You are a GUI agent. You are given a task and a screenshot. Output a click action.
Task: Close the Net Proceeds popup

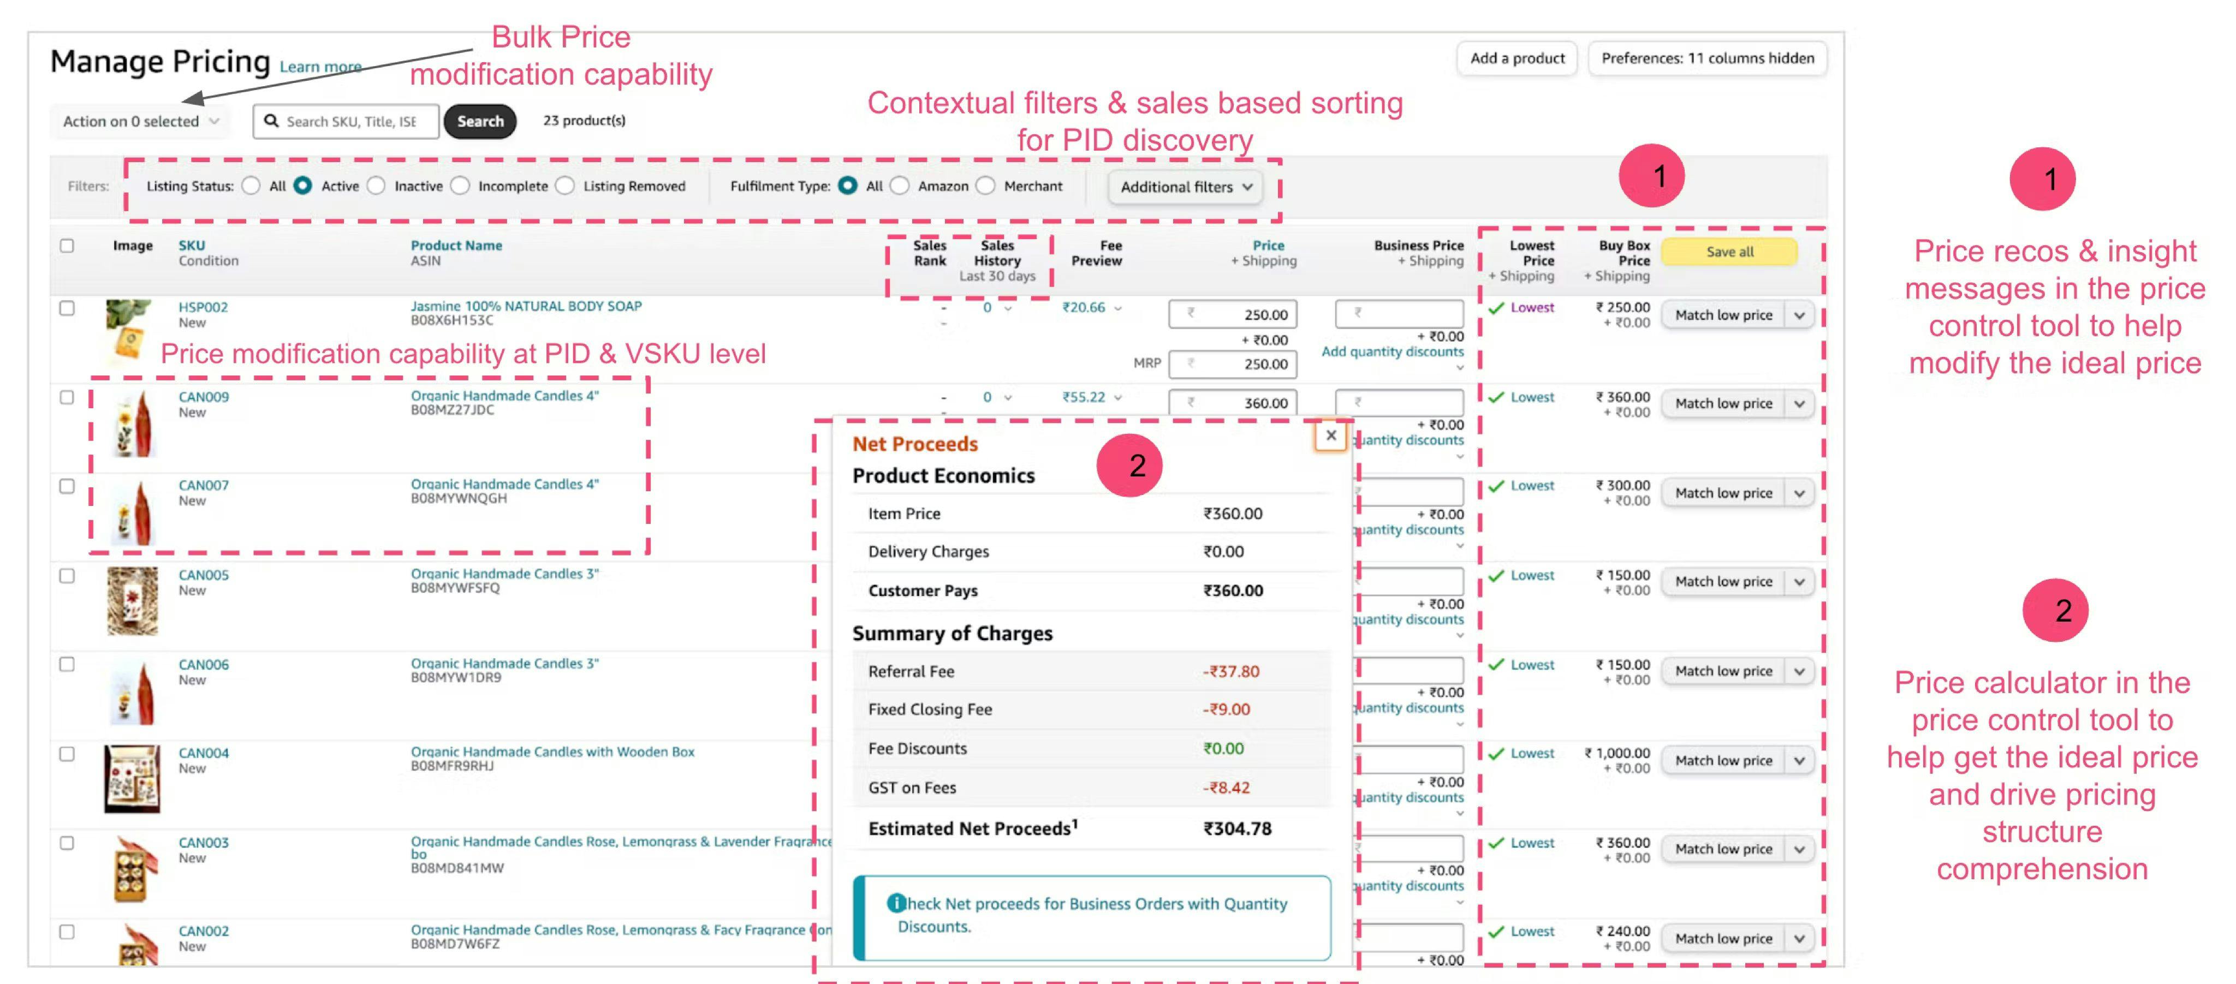point(1330,436)
